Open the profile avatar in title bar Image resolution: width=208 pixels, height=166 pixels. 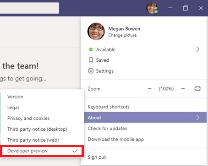152,8
